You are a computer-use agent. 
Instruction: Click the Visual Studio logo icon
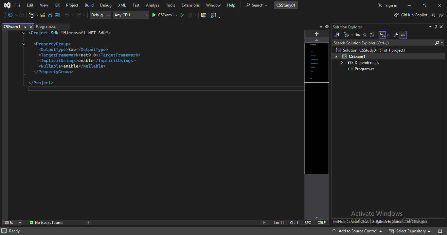click(7, 5)
